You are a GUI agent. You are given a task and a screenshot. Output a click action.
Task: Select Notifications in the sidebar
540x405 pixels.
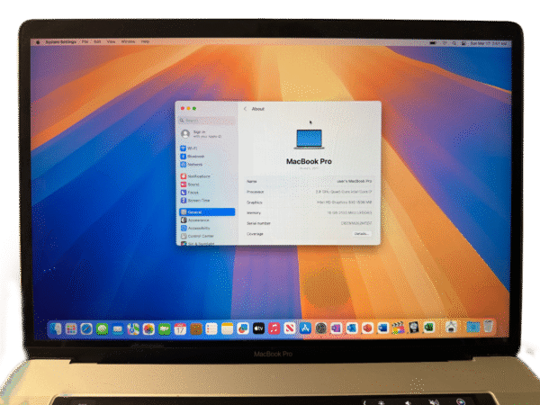pyautogui.click(x=207, y=176)
